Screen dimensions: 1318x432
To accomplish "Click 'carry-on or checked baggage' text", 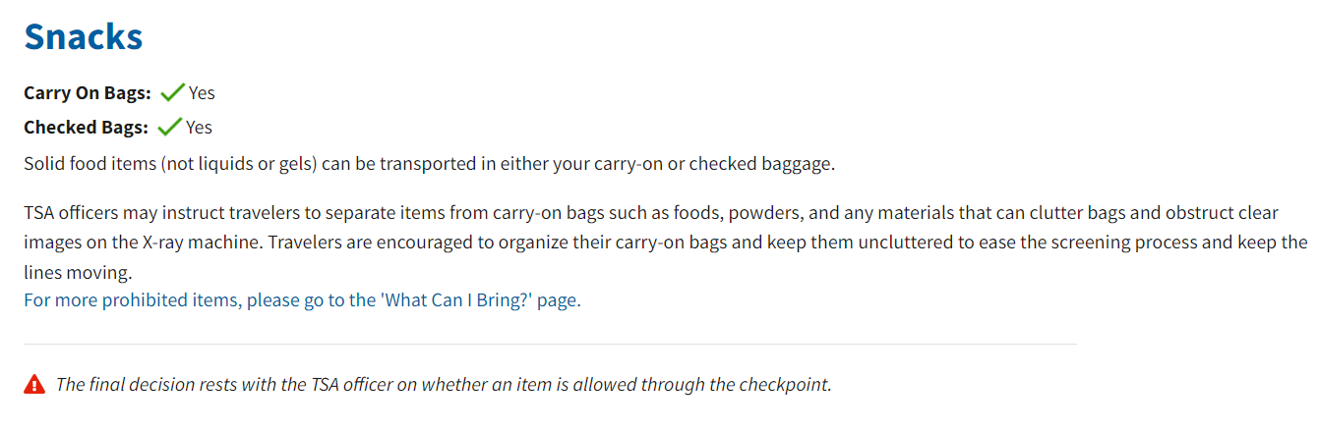I will tap(713, 163).
